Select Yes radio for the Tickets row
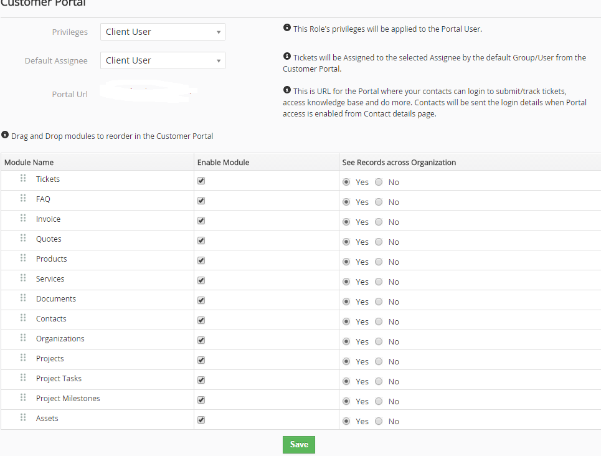 click(x=346, y=182)
